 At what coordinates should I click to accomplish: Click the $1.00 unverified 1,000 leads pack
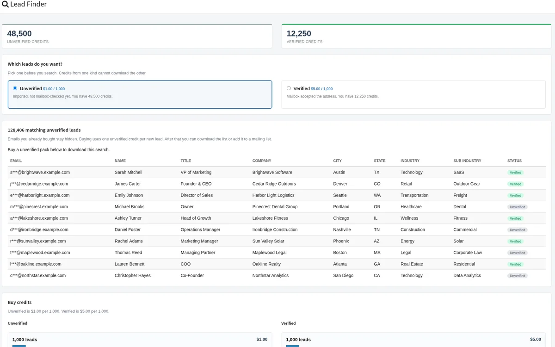click(x=140, y=340)
